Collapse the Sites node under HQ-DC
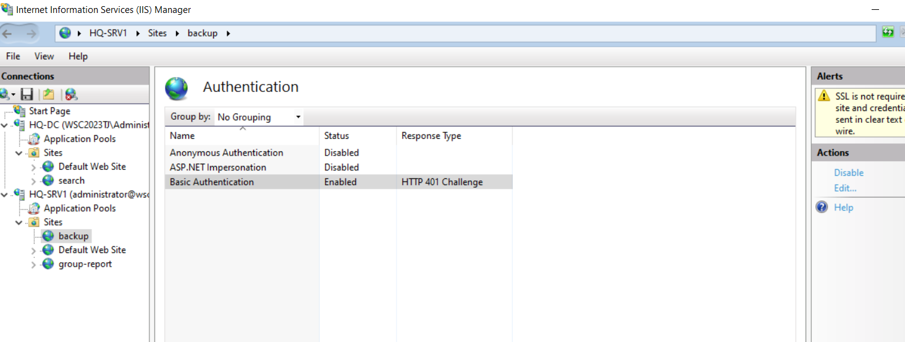 click(19, 152)
